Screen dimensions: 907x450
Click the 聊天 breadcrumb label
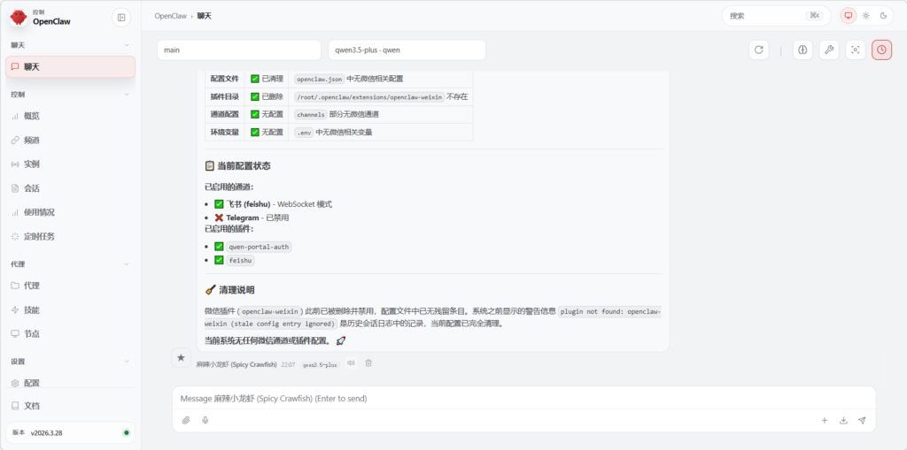pyautogui.click(x=205, y=16)
